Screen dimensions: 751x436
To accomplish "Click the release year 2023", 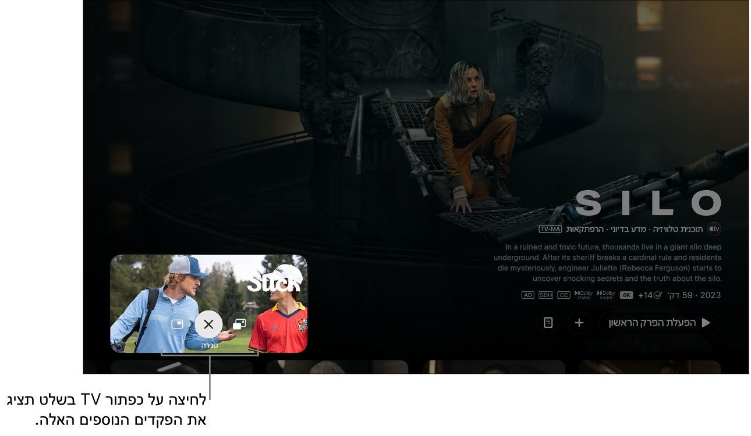I will click(710, 295).
